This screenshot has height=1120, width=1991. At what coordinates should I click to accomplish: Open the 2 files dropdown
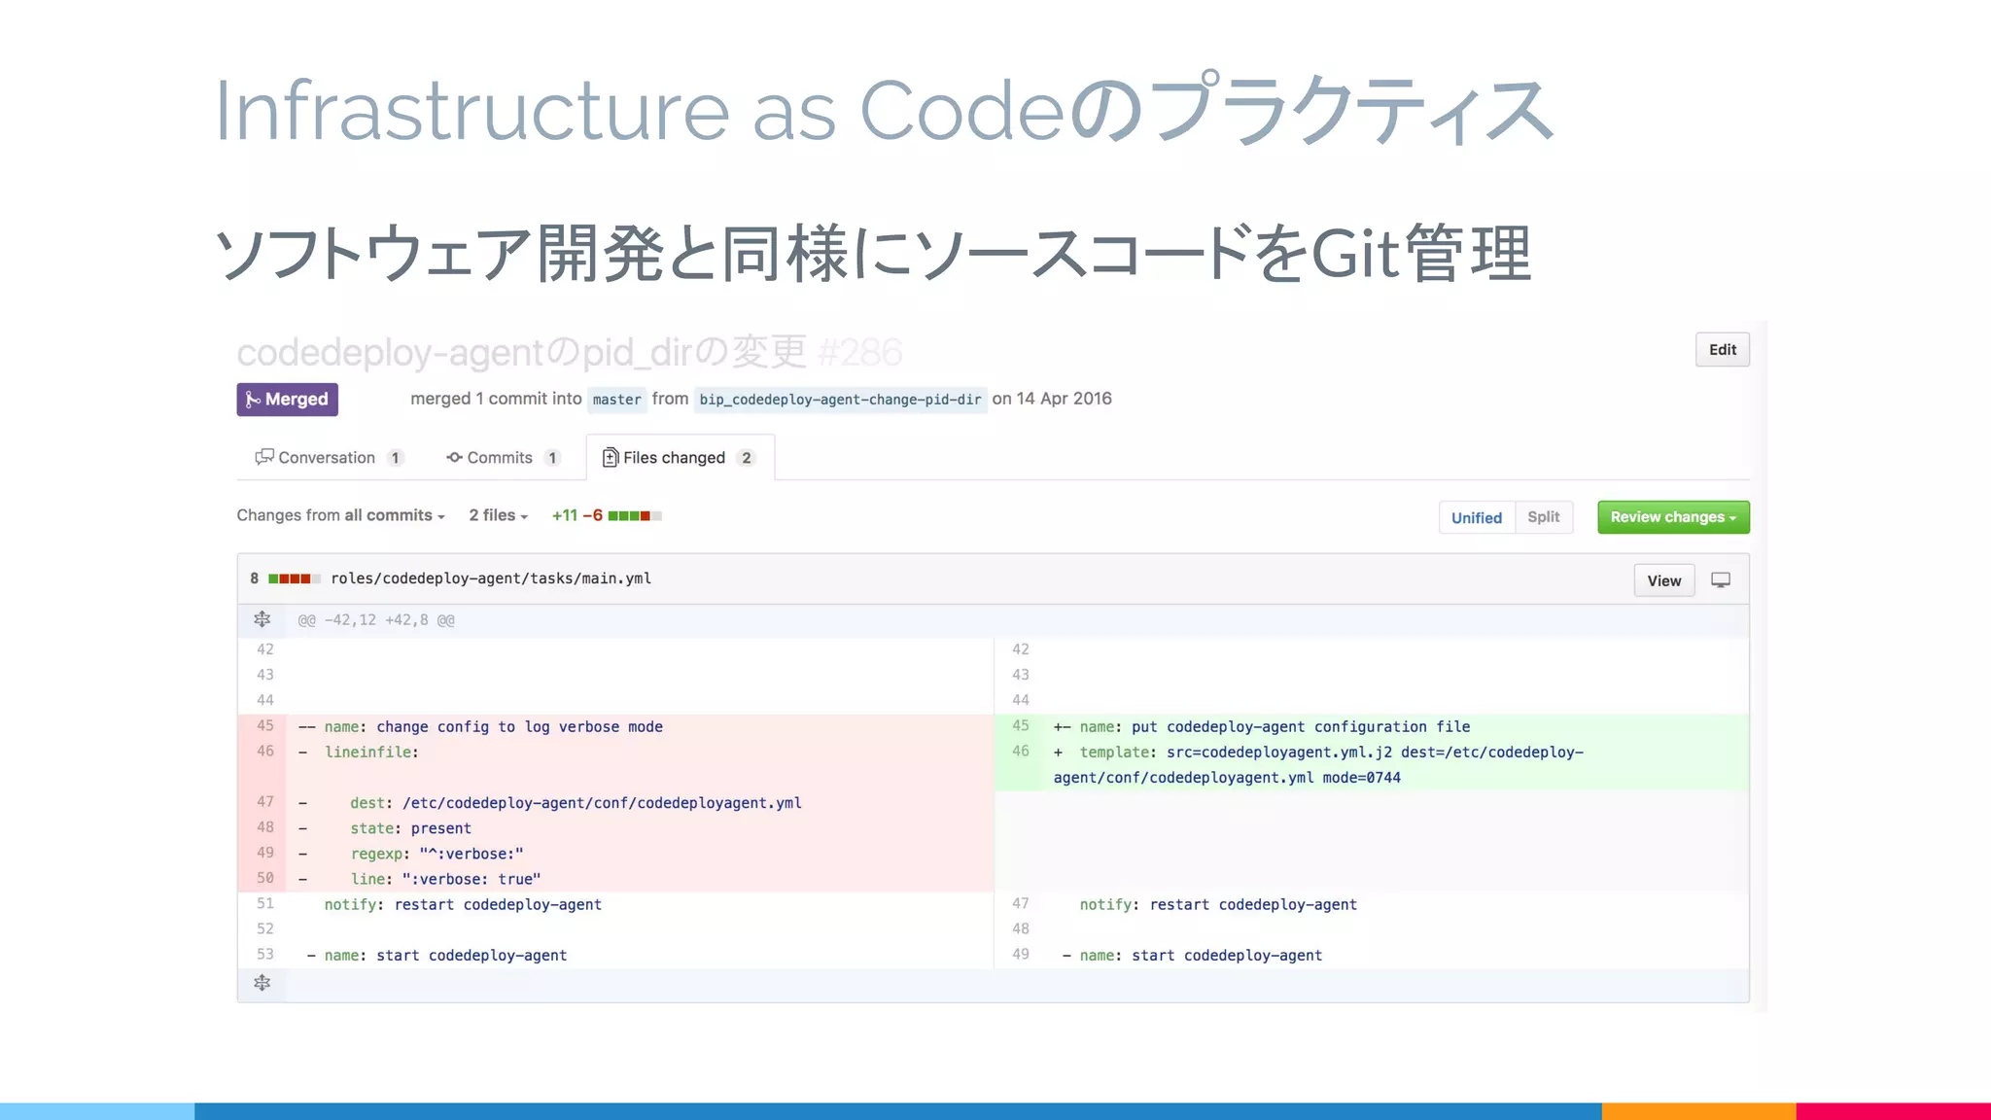click(498, 515)
